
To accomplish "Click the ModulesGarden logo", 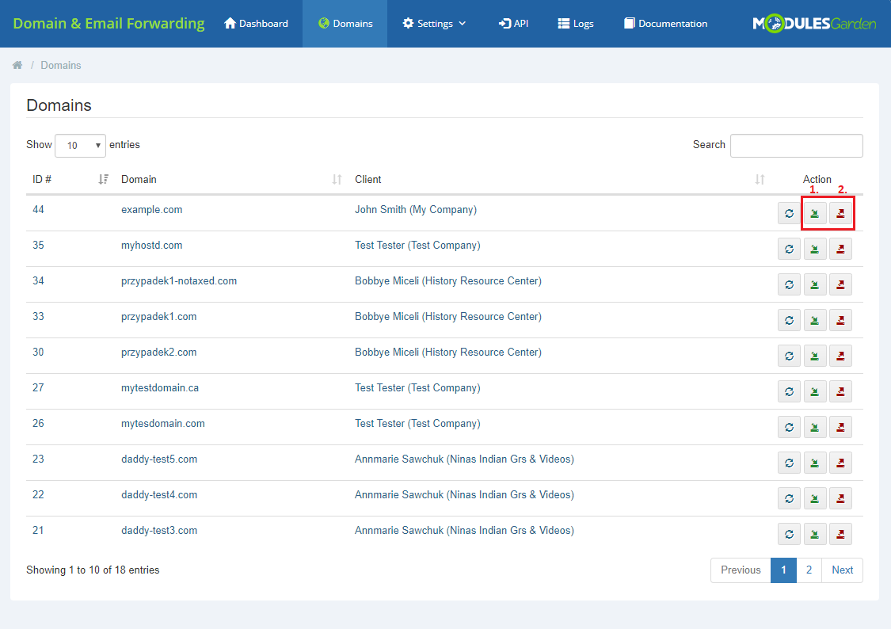I will (x=814, y=23).
